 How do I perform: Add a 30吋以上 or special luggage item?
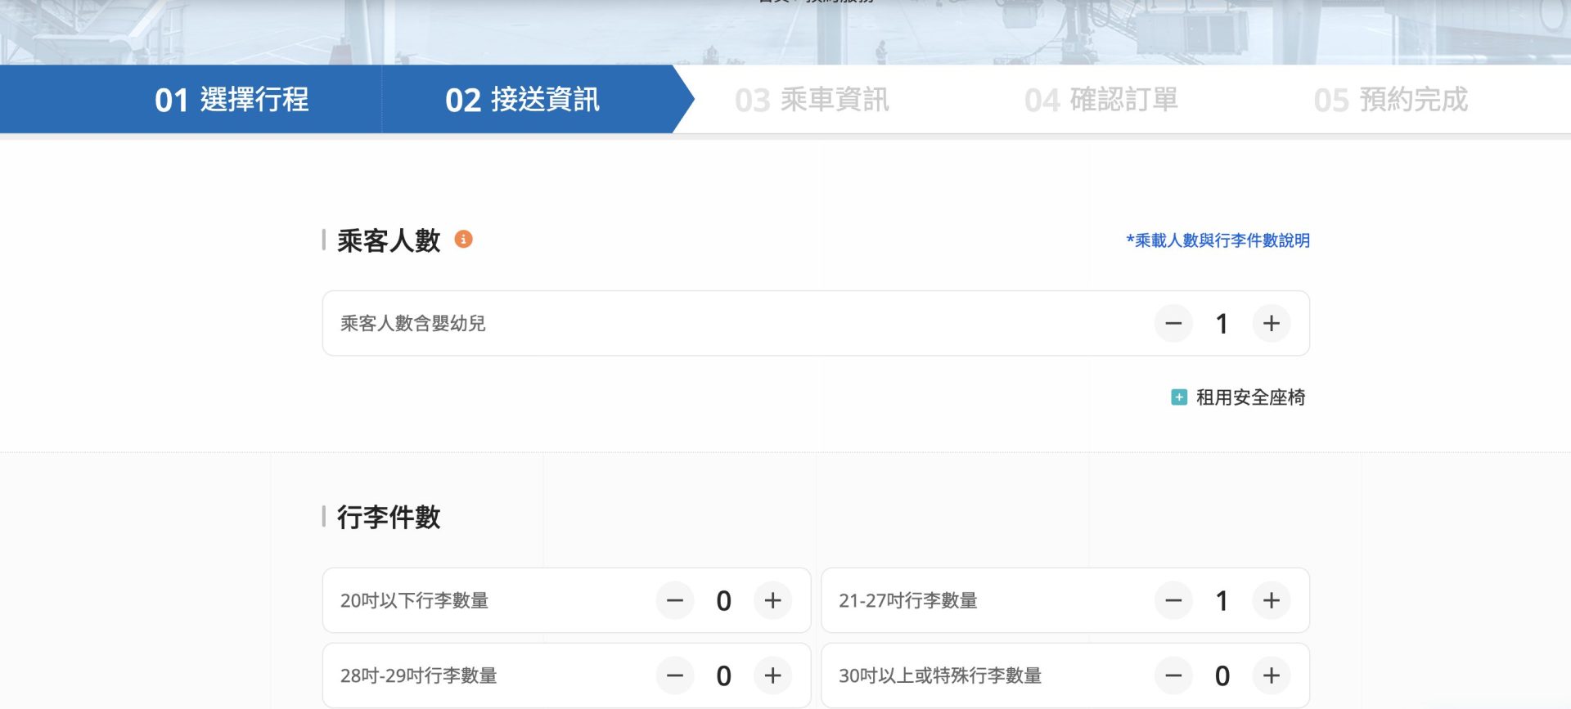click(1271, 675)
